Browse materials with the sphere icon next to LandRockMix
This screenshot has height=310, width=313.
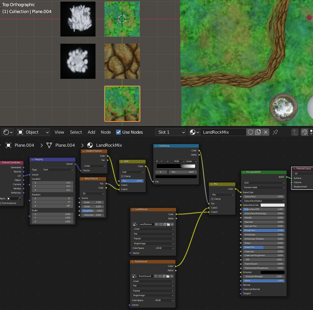(x=194, y=132)
